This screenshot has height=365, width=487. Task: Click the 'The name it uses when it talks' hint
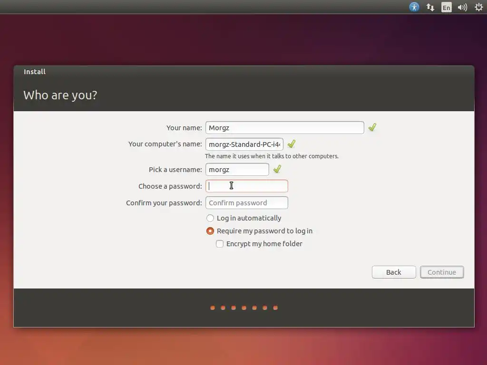pyautogui.click(x=272, y=156)
